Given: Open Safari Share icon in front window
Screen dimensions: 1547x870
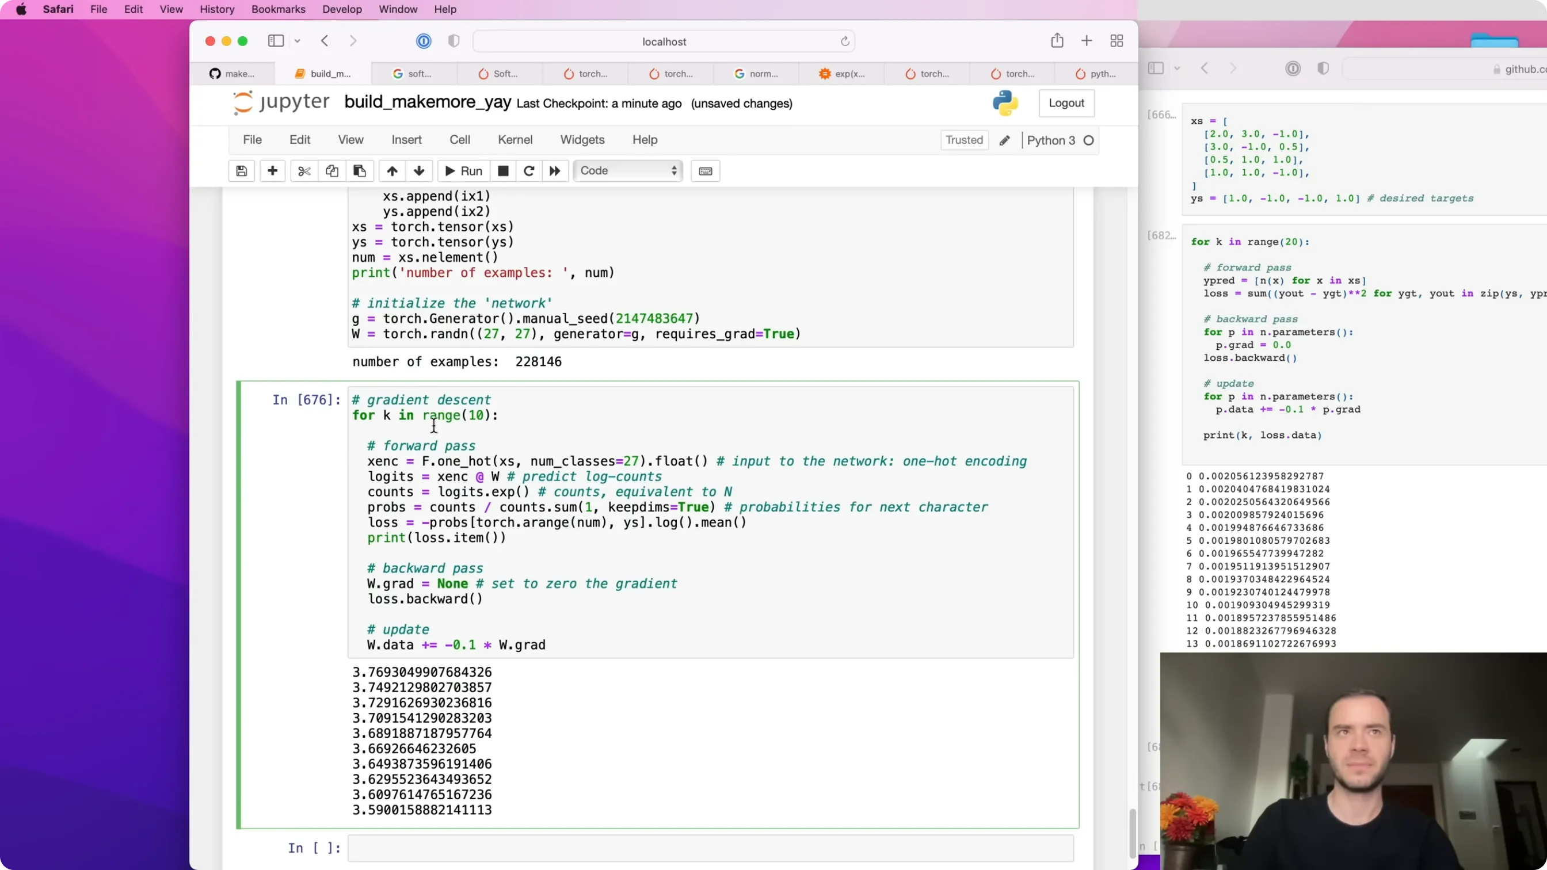Looking at the screenshot, I should pos(1057,41).
